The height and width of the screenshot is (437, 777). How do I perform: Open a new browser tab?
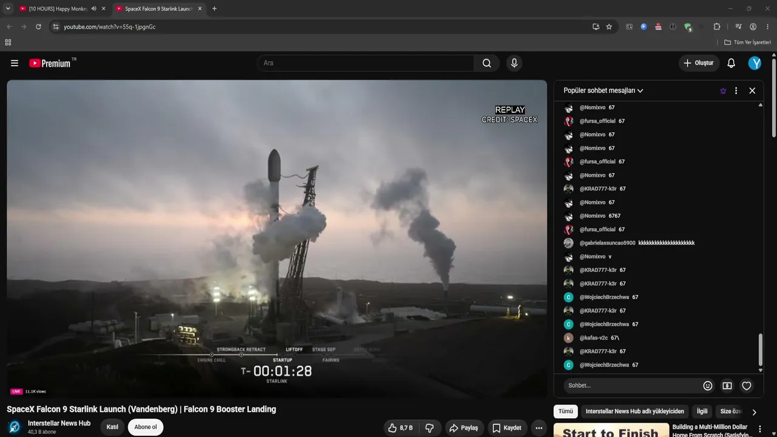(x=214, y=8)
